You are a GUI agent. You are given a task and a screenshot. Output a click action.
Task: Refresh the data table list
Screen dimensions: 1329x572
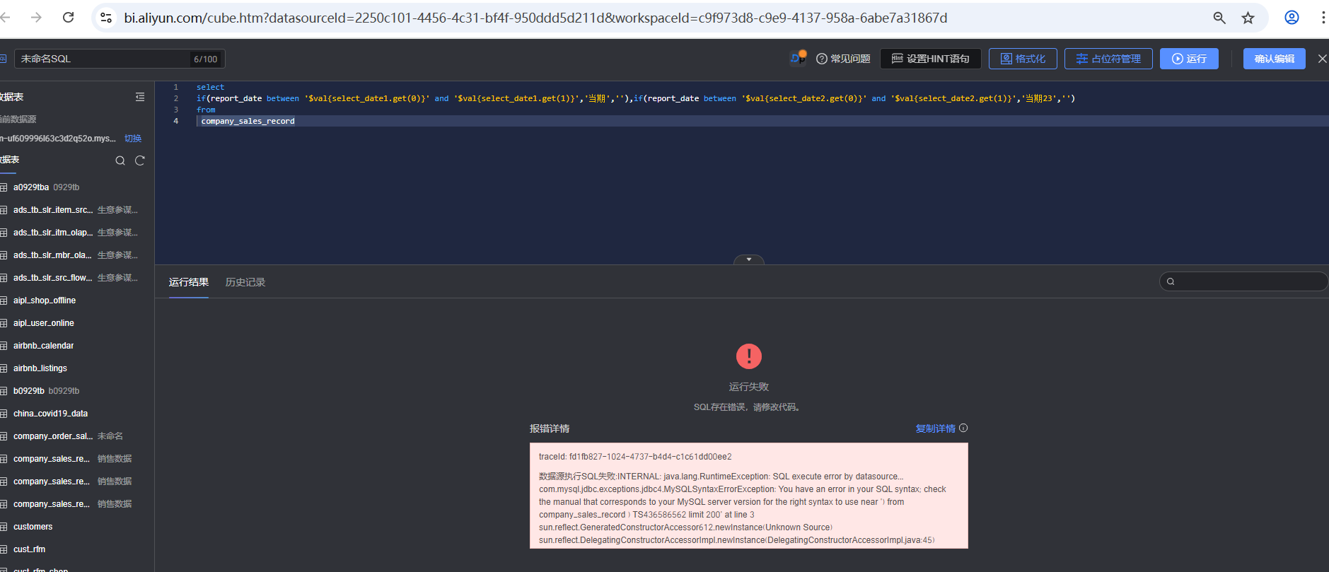pyautogui.click(x=140, y=160)
